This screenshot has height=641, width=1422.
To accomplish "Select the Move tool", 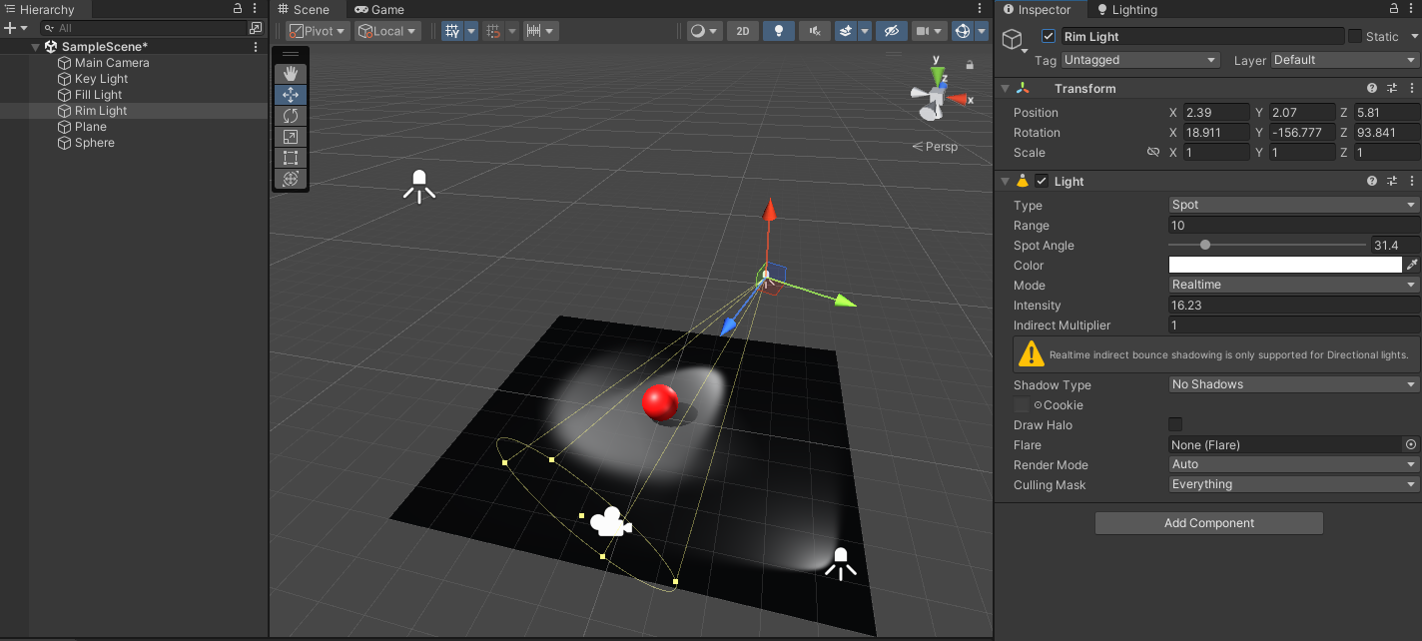I will pyautogui.click(x=290, y=94).
